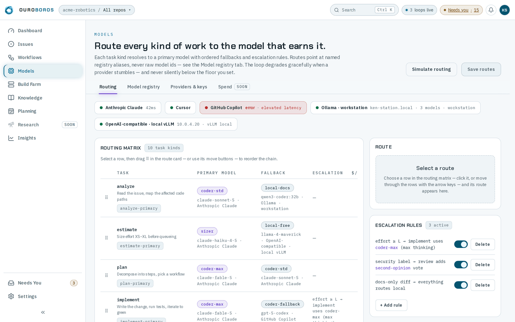Click the Anthropic Claude provider chip
Screen dimensions: 515x322
pyautogui.click(x=128, y=108)
